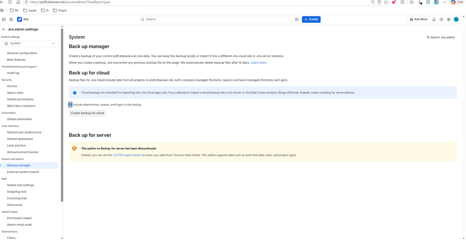
Task: Open Default user preferences
Action: [24, 132]
